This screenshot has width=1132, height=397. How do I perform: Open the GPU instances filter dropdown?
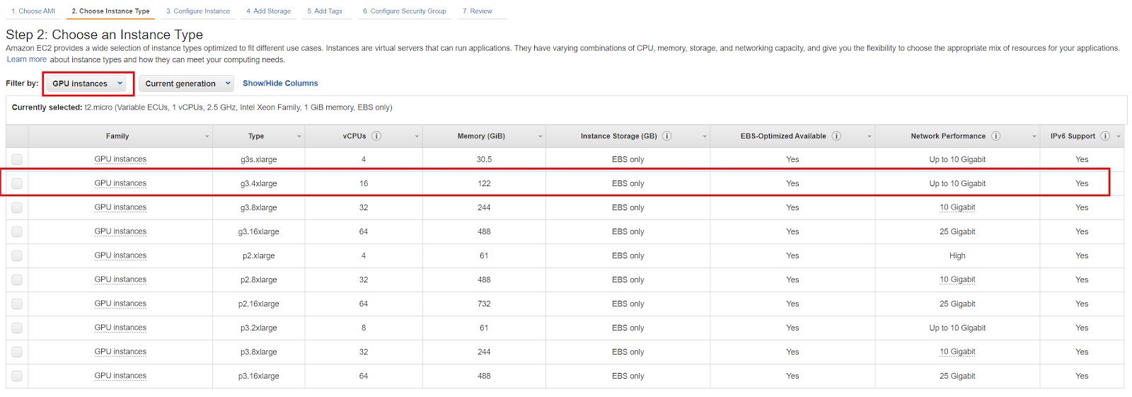88,84
